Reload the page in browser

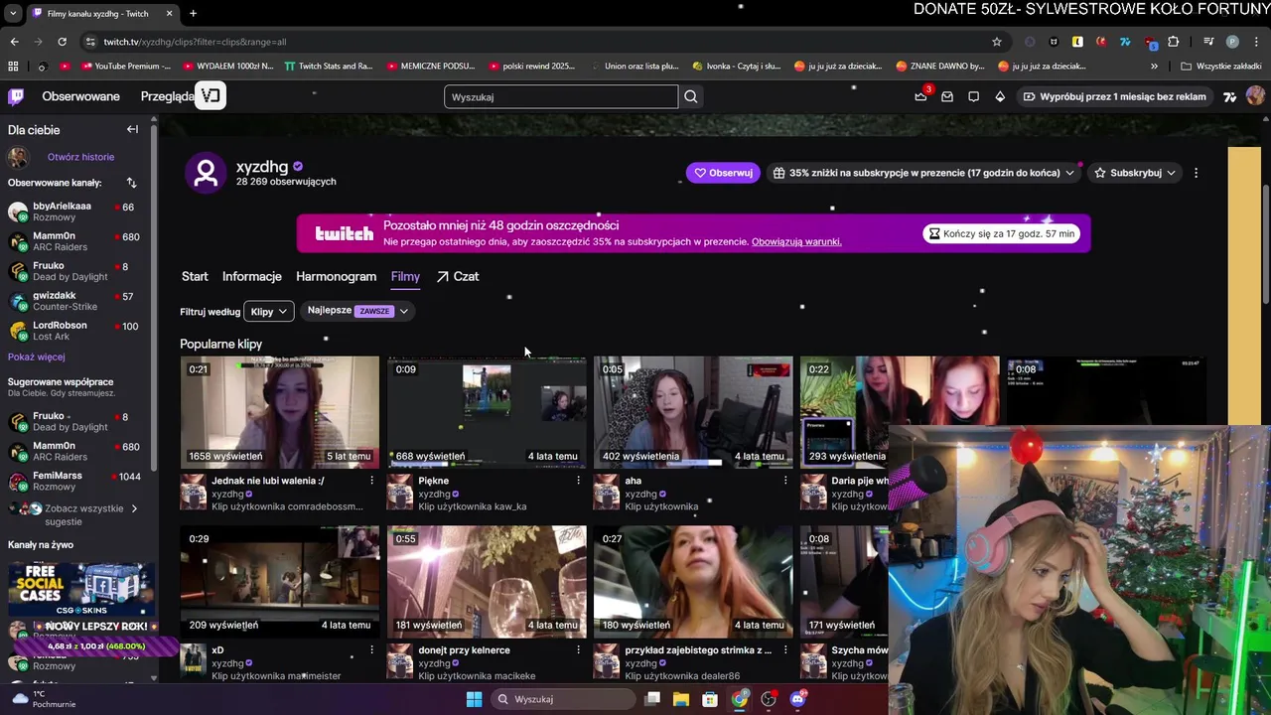[62, 42]
